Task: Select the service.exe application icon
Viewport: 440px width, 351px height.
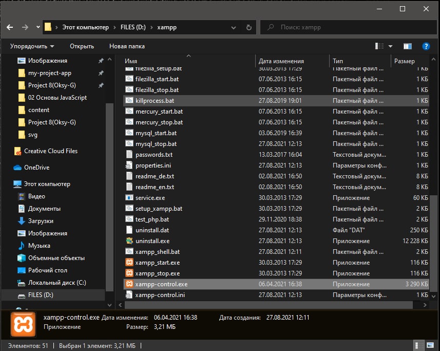Action: (x=129, y=198)
